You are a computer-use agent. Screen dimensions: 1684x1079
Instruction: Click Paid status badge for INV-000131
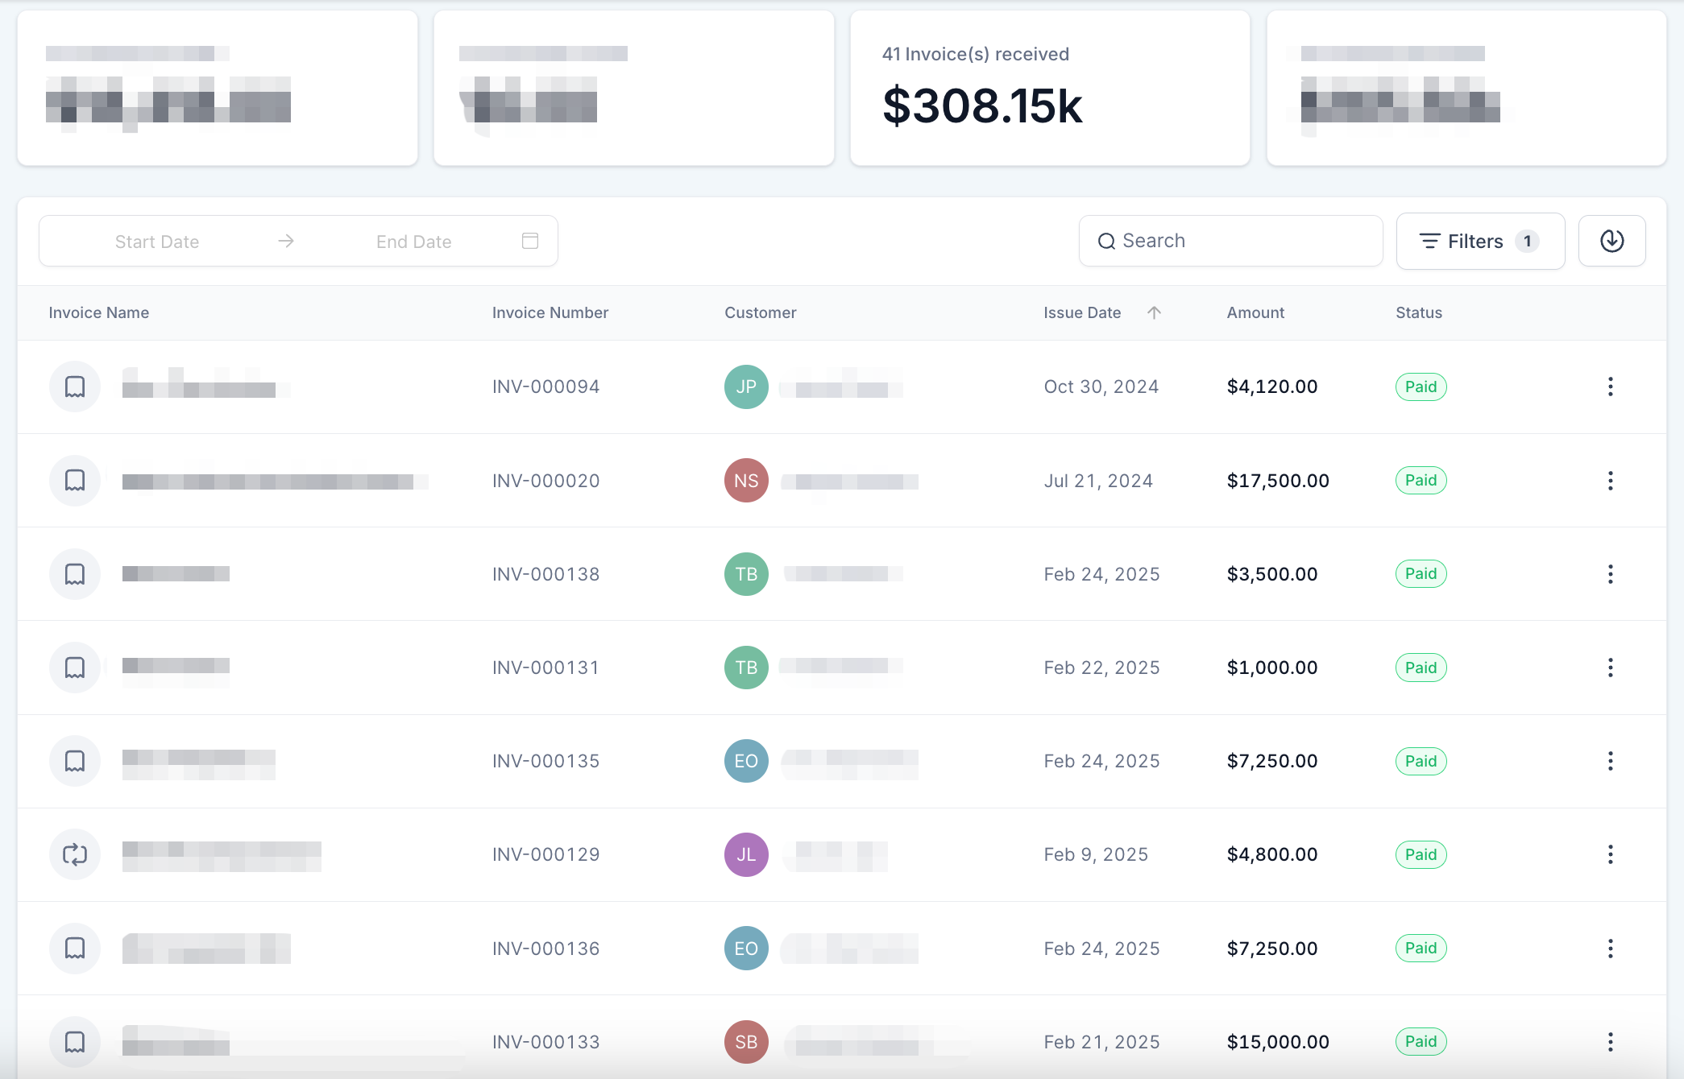tap(1421, 668)
